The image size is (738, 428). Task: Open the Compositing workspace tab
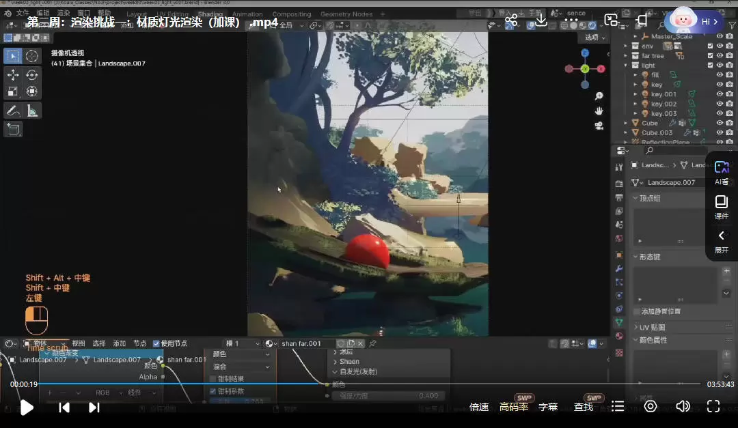point(291,14)
